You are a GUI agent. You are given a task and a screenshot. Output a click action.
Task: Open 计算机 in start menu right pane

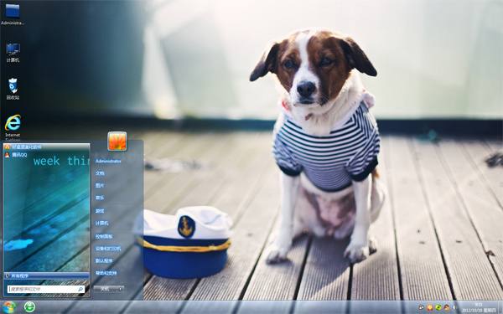pyautogui.click(x=101, y=223)
